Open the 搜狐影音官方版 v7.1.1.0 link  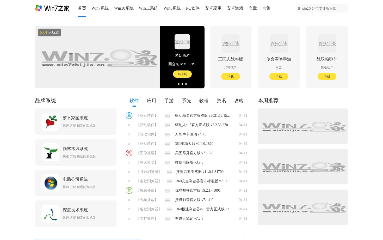point(194,200)
